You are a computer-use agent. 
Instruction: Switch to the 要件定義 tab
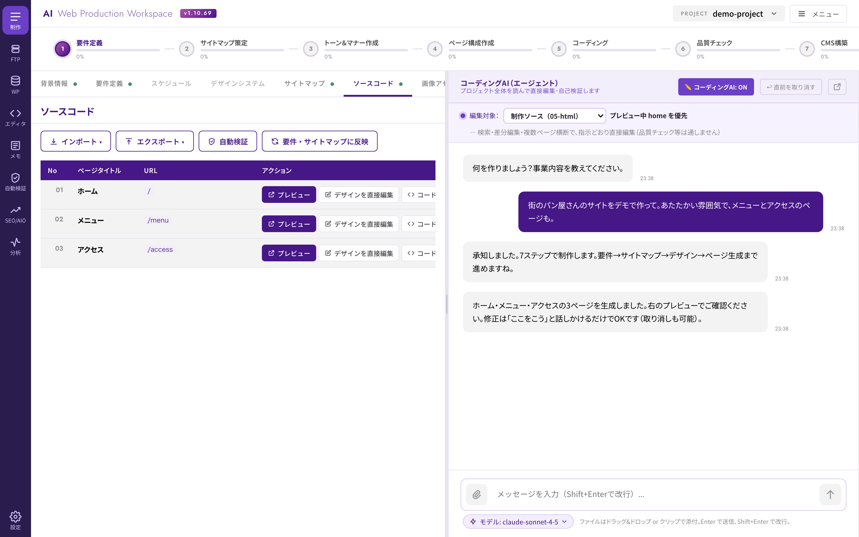[114, 84]
